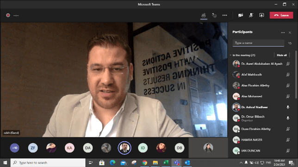Screen dimensions: 298x167
Task: Click the ID participant avatar in bottom strip
Action: pyautogui.click(x=143, y=148)
